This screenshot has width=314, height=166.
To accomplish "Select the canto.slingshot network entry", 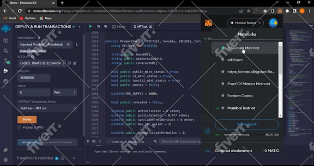I will [245, 72].
